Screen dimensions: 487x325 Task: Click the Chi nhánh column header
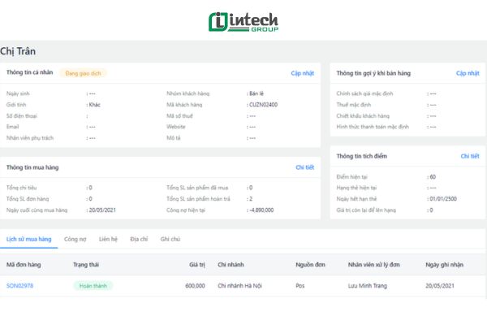pyautogui.click(x=231, y=264)
